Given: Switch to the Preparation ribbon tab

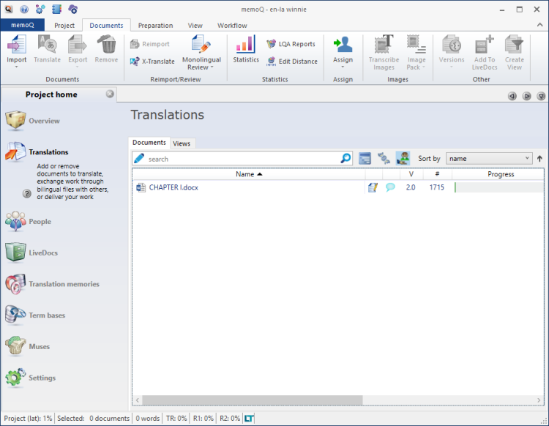Looking at the screenshot, I should pos(155,26).
